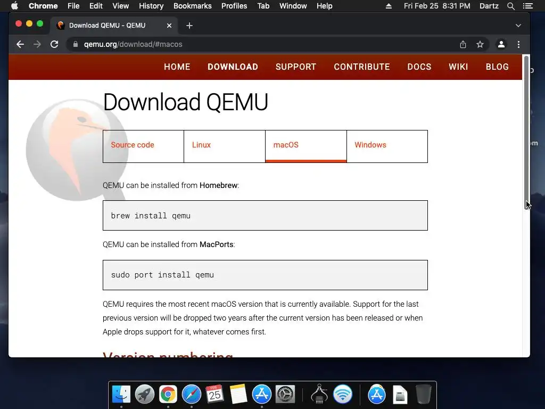Click the date and time in menu bar
This screenshot has width=545, height=409.
(437, 6)
